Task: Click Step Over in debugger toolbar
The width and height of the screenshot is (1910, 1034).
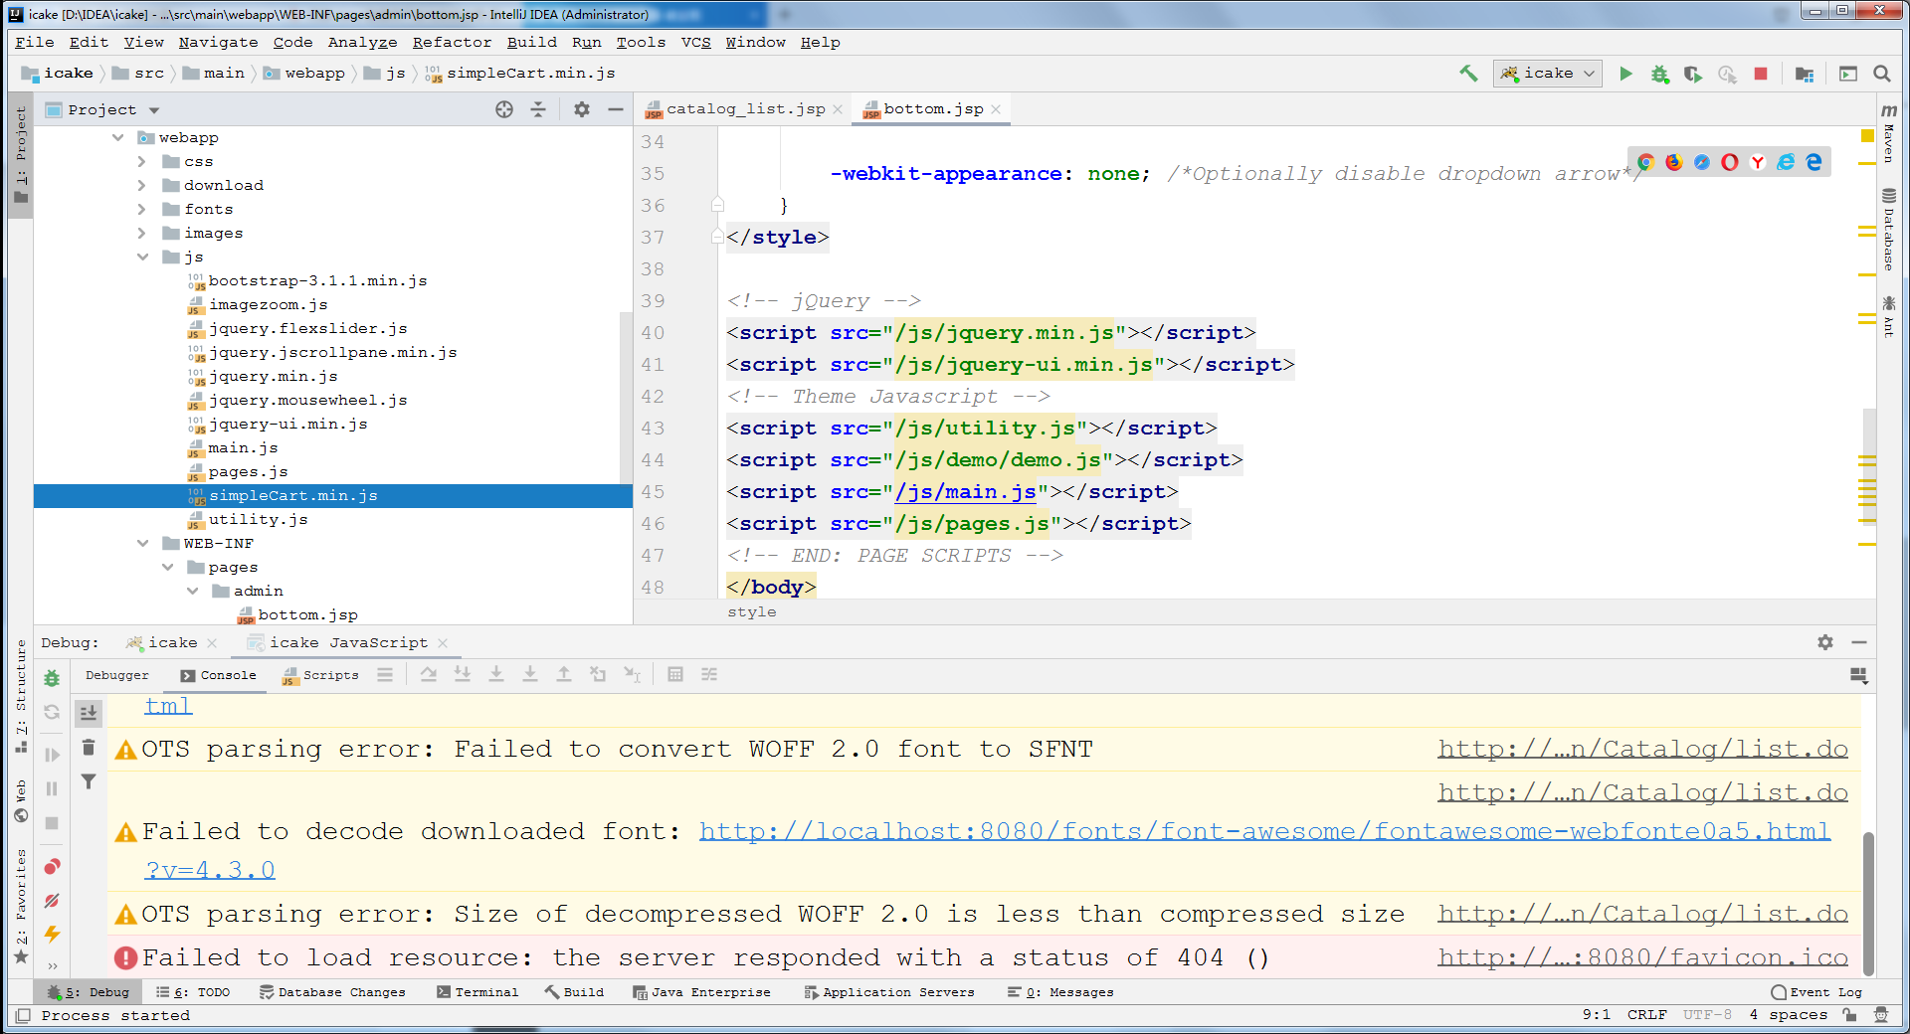Action: click(x=429, y=674)
